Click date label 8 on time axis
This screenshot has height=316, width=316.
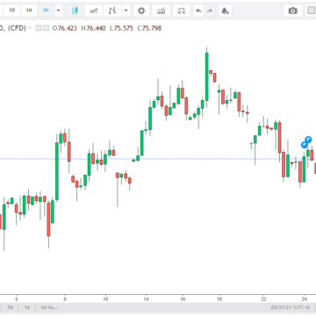point(65,299)
